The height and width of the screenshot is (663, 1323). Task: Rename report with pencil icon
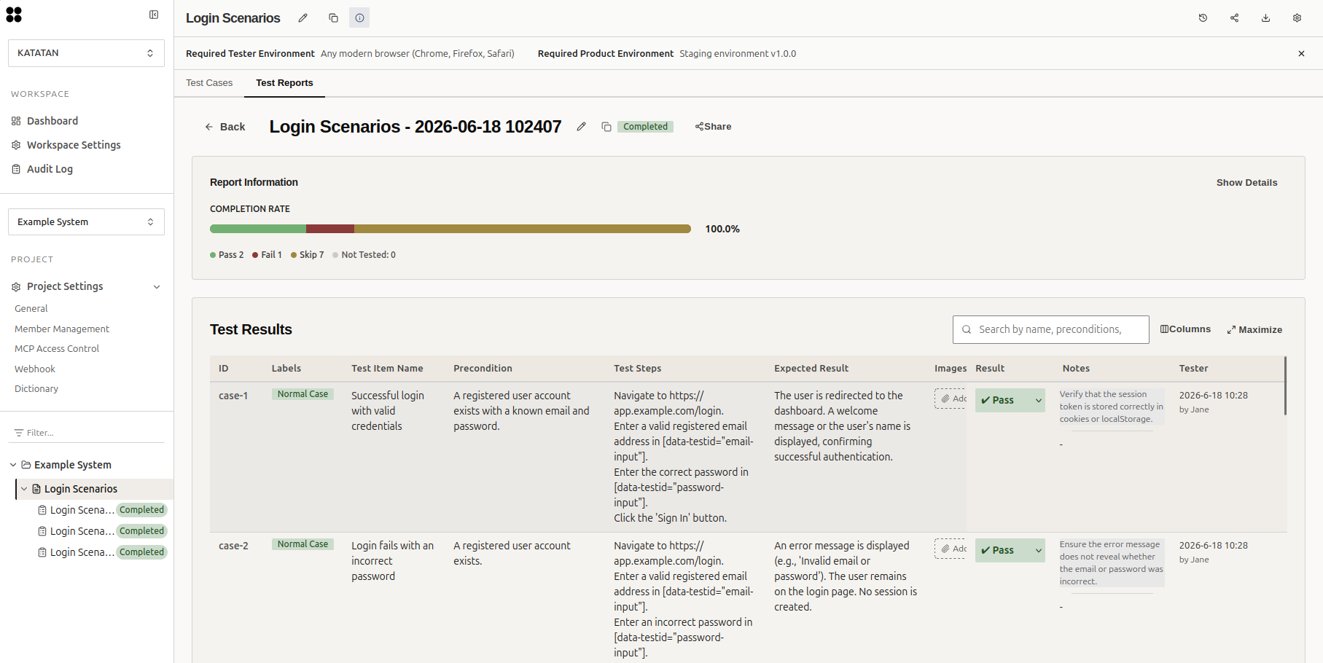581,127
